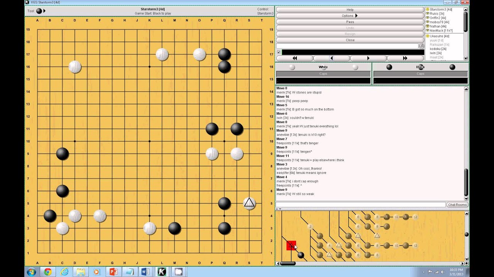
Task: Select the move 12 node on top tree row
Action: click(x=415, y=217)
